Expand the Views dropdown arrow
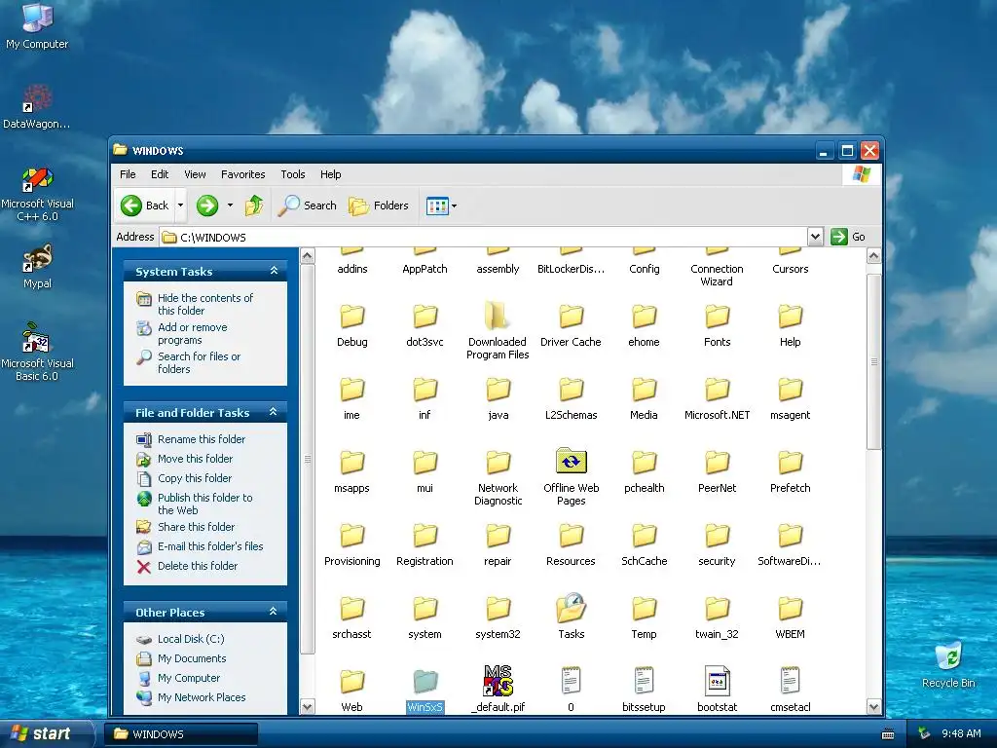Viewport: 997px width, 748px height. [x=454, y=206]
